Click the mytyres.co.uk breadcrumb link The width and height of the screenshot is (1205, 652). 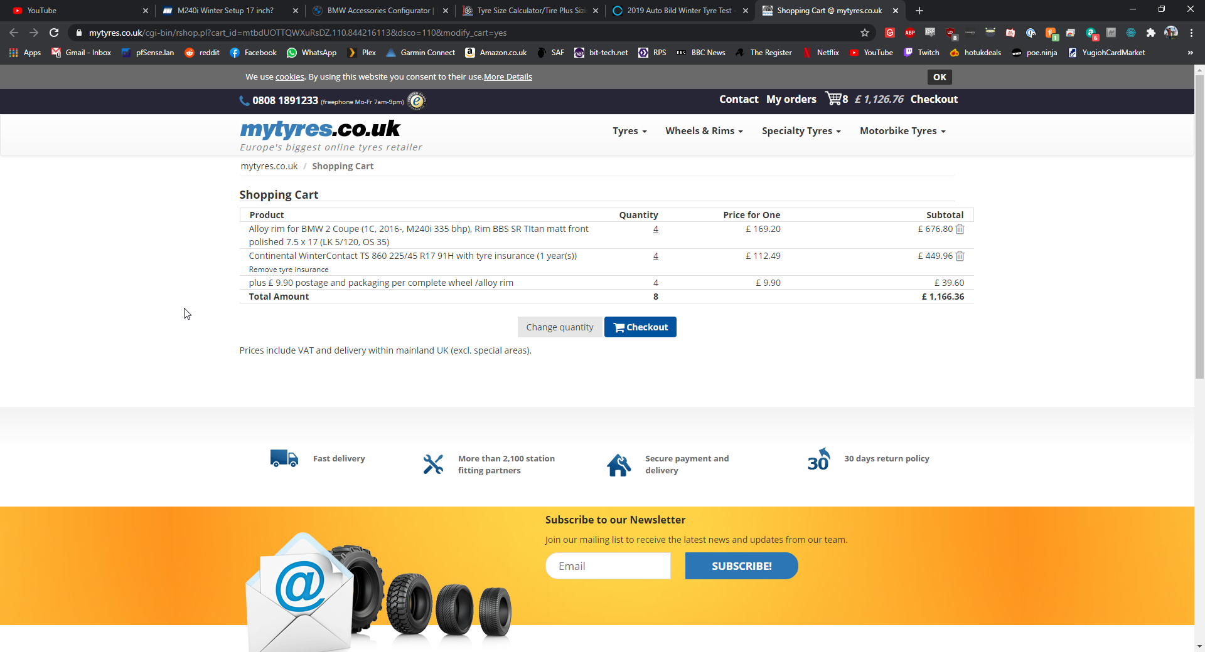(269, 166)
